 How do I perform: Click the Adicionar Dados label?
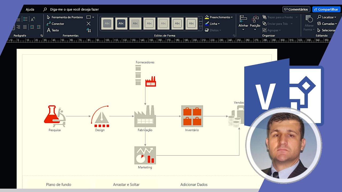194,185
